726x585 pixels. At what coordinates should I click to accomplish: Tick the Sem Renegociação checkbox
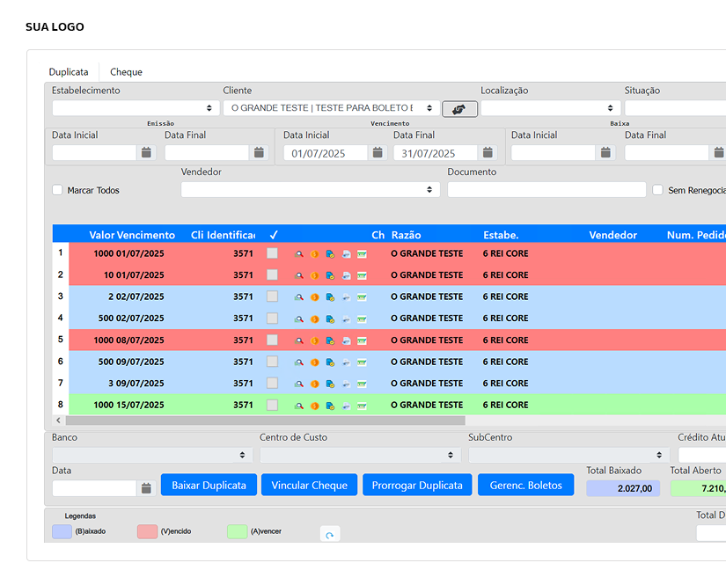pos(657,190)
